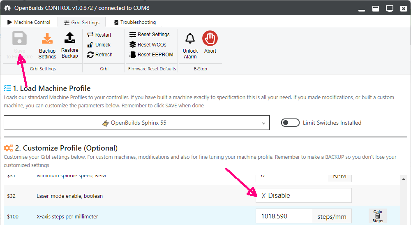Restart Grbl from the ribbon
This screenshot has height=225, width=411.
99,35
